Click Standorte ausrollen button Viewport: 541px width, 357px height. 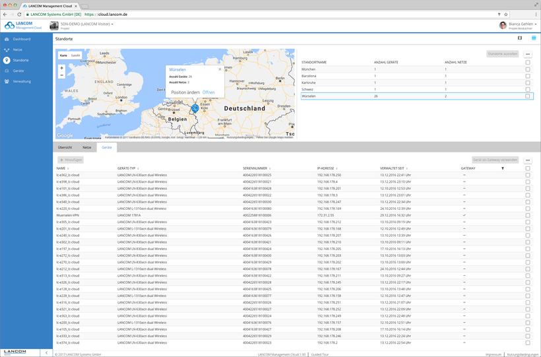point(502,54)
